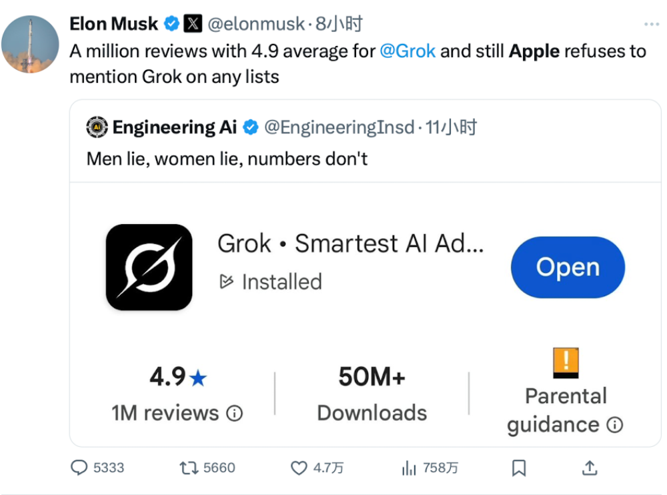Image resolution: width=667 pixels, height=495 pixels.
Task: Click the info icon beside Parental guidance
Action: (x=615, y=424)
